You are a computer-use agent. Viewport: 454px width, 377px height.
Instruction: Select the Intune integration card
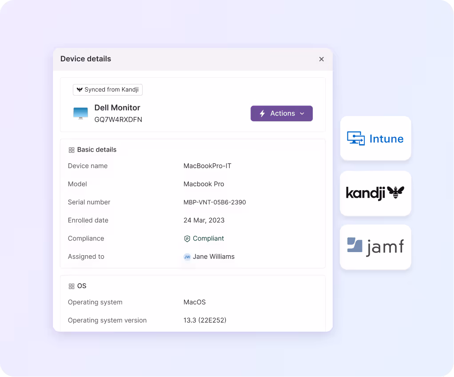pyautogui.click(x=375, y=138)
